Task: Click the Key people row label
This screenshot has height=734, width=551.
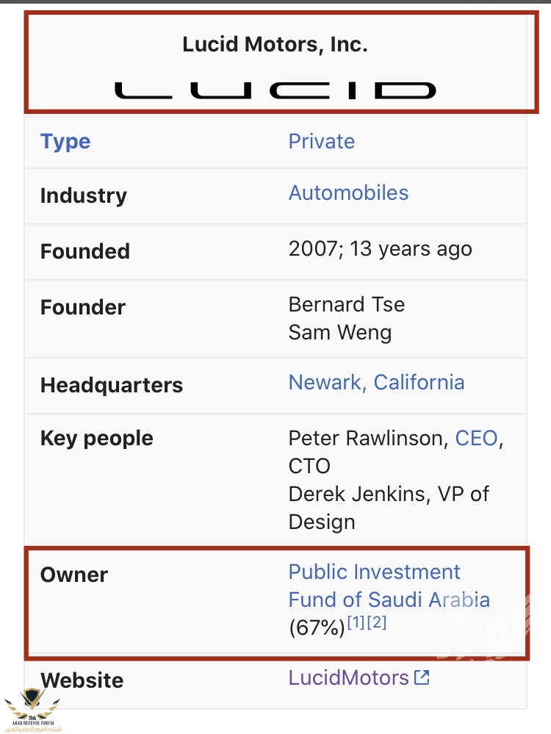Action: (97, 439)
